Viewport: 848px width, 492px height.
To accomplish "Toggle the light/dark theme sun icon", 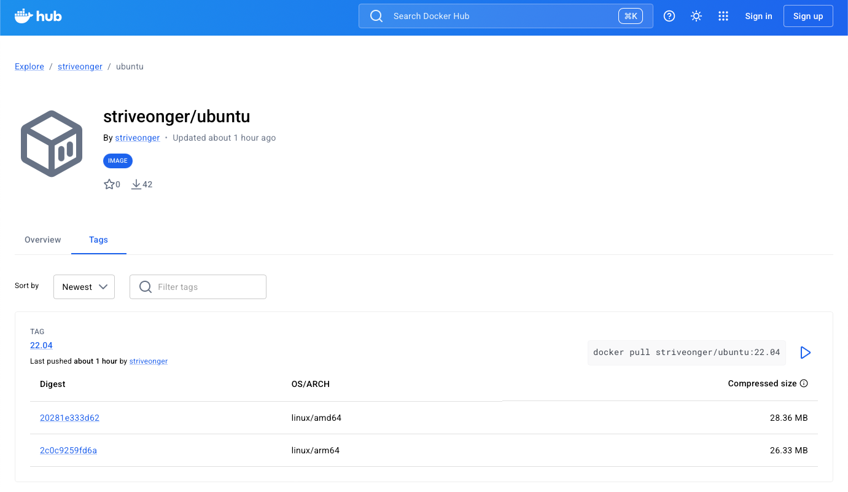I will [696, 17].
